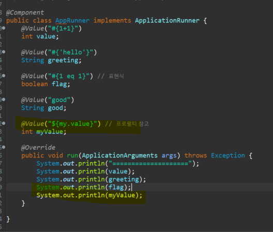
Task: Click greeting inside println(greeting)
Action: (124, 180)
